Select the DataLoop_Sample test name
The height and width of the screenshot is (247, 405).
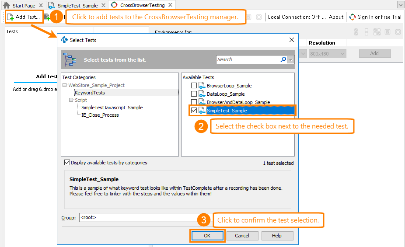point(226,94)
